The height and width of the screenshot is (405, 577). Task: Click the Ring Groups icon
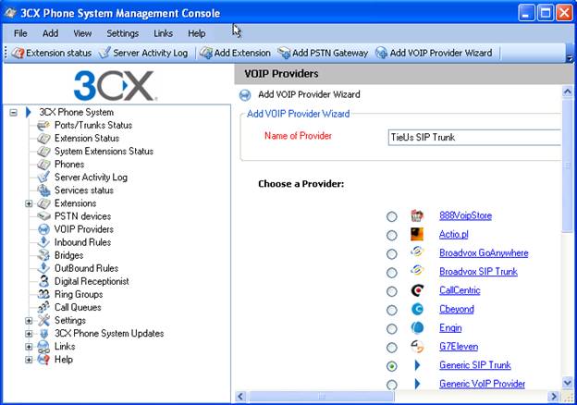43,294
